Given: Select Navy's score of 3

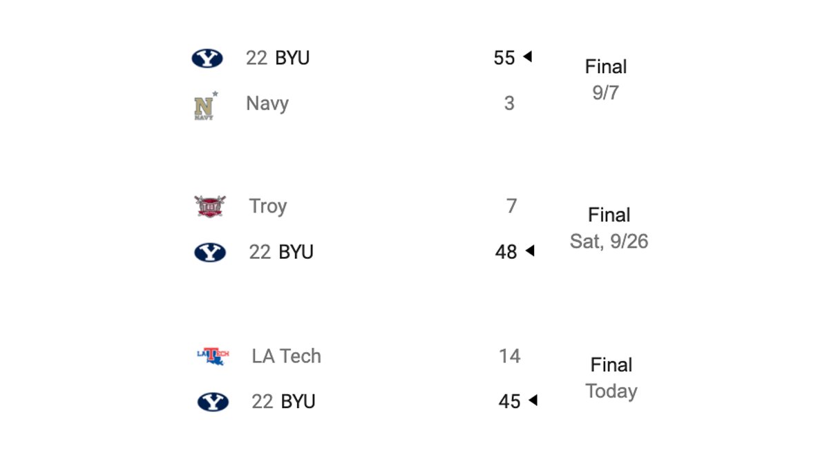Looking at the screenshot, I should click(x=509, y=104).
